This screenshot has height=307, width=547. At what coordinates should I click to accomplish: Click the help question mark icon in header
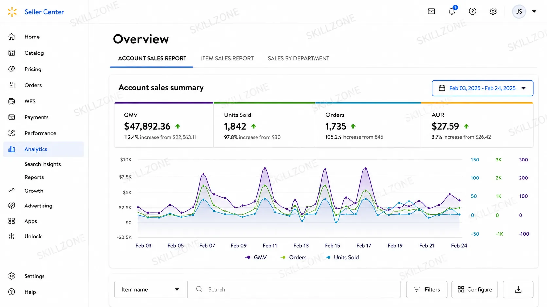point(472,11)
